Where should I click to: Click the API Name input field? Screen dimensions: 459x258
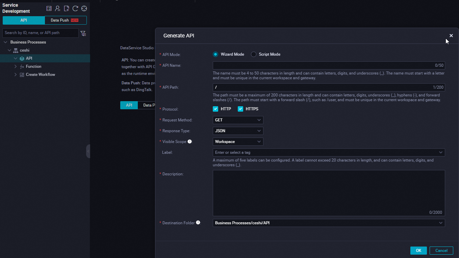[x=328, y=65]
